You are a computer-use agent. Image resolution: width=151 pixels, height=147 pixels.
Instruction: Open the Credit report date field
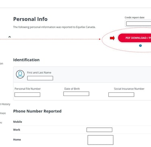139,24
